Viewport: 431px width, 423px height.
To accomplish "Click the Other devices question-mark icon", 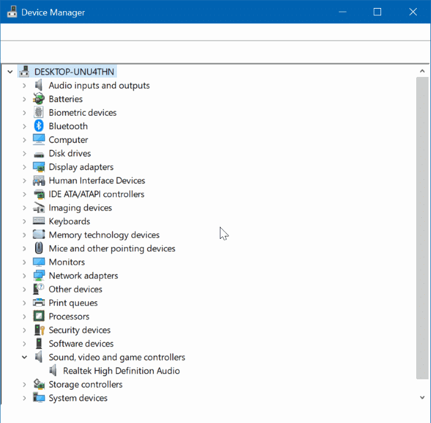I will click(39, 289).
